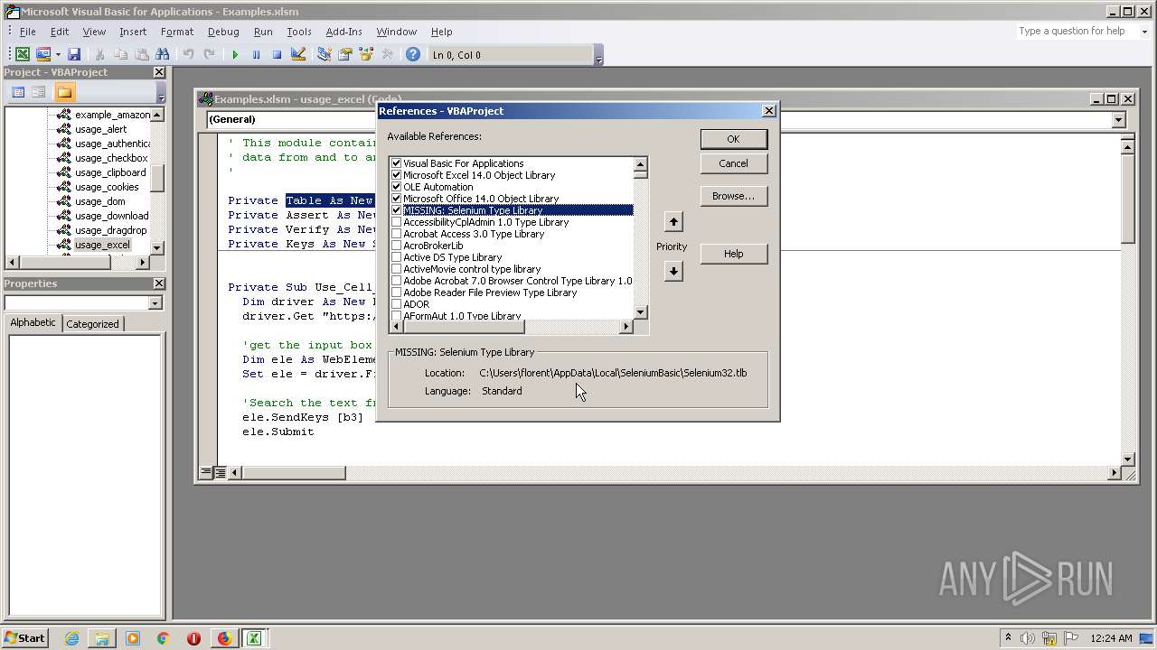Click the Break pause icon in the toolbar
The image size is (1157, 650).
256,55
